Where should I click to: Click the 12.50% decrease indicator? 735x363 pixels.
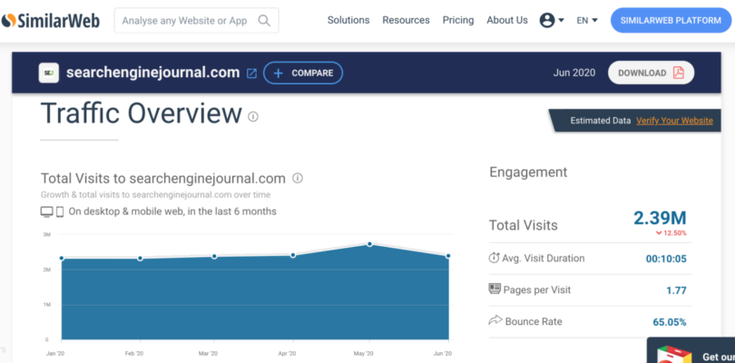671,233
